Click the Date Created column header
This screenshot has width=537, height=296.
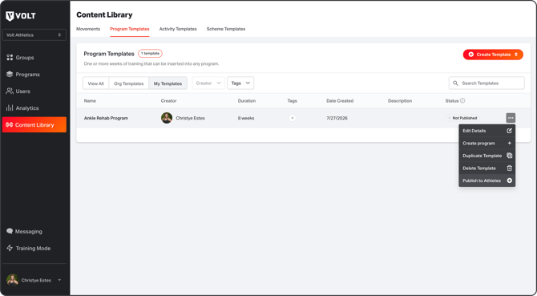(x=340, y=101)
